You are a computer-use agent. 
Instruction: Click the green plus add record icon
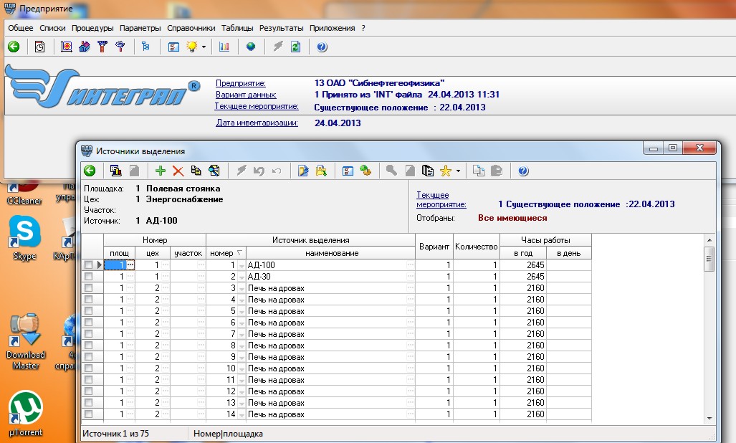click(x=161, y=171)
